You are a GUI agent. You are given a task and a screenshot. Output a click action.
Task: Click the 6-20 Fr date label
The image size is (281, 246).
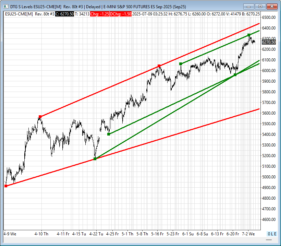coord(233,234)
